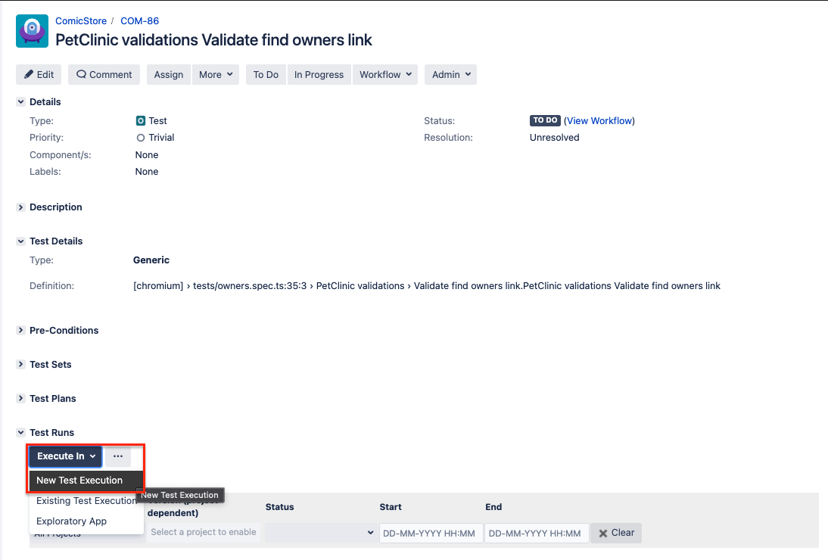Click the Test issue type icon

pyautogui.click(x=141, y=121)
